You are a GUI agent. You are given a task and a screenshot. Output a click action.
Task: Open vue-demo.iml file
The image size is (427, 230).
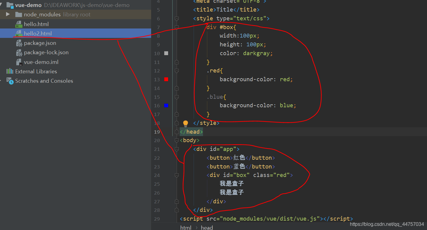[41, 62]
